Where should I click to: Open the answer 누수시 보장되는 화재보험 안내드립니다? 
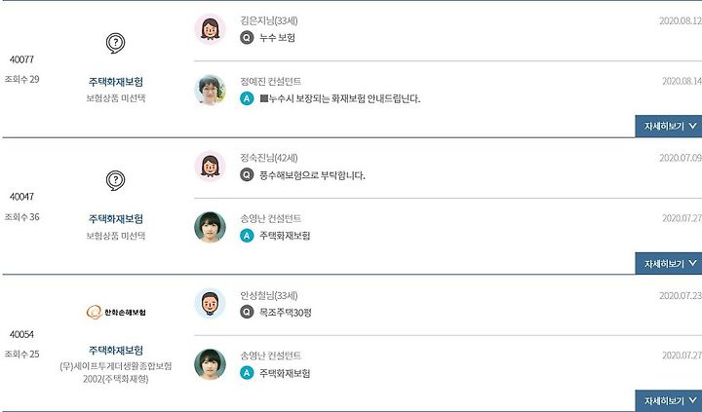340,98
